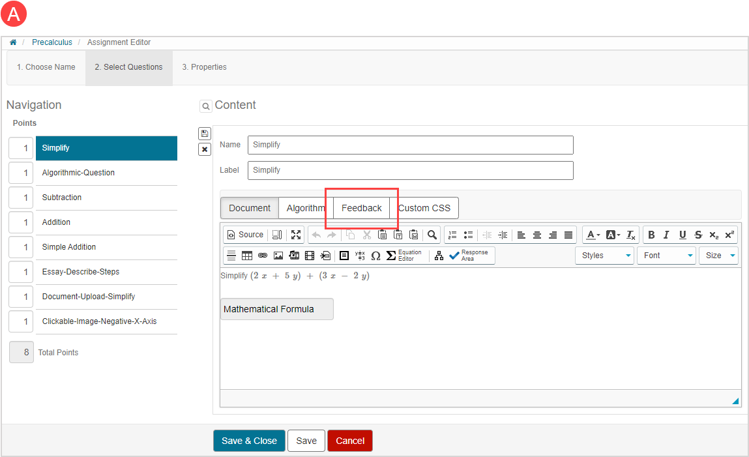Insert a table into the editor
This screenshot has height=457, width=749.
click(x=247, y=256)
